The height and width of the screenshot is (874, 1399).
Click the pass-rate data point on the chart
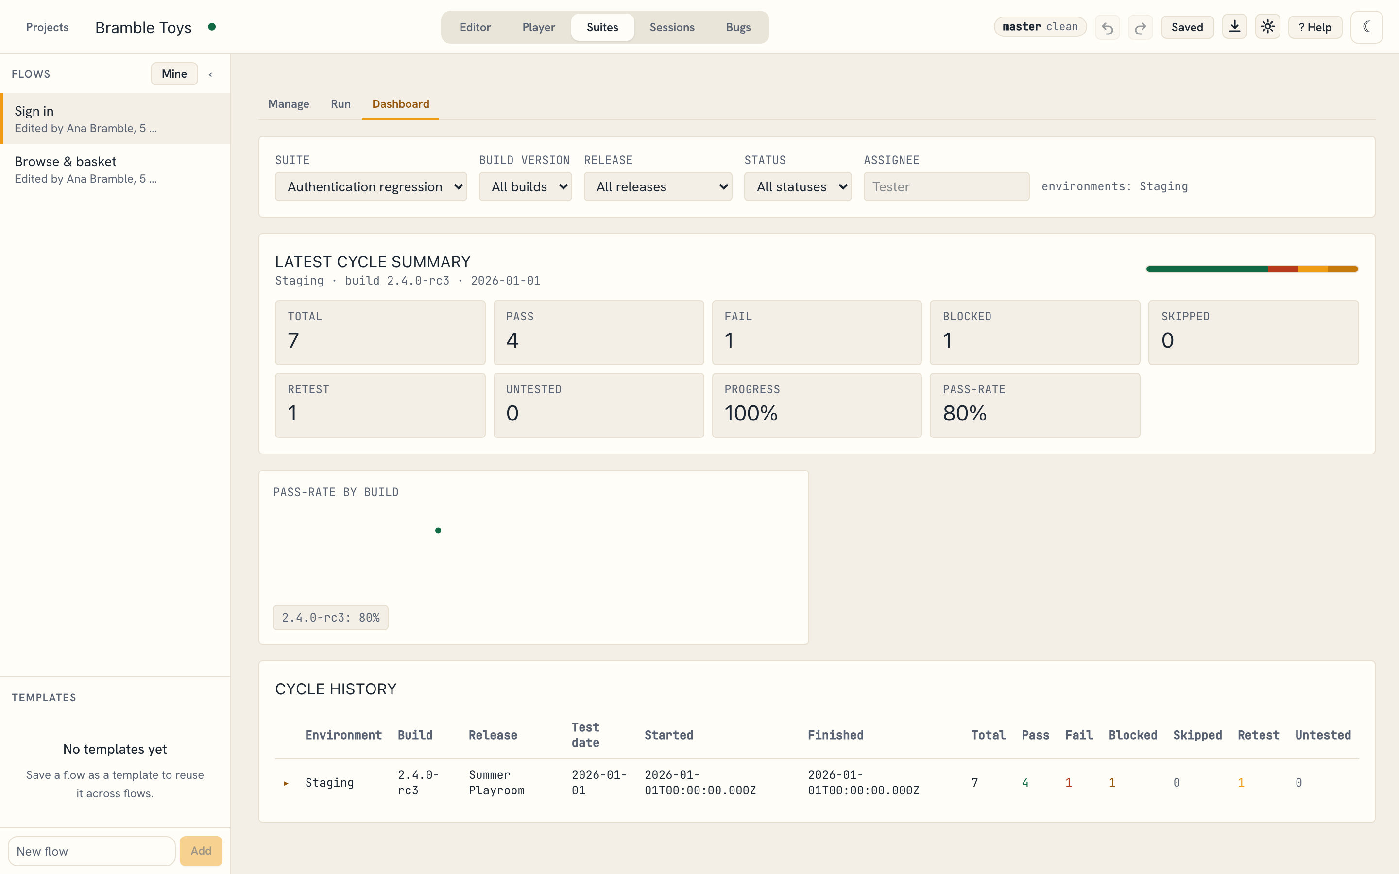(438, 531)
